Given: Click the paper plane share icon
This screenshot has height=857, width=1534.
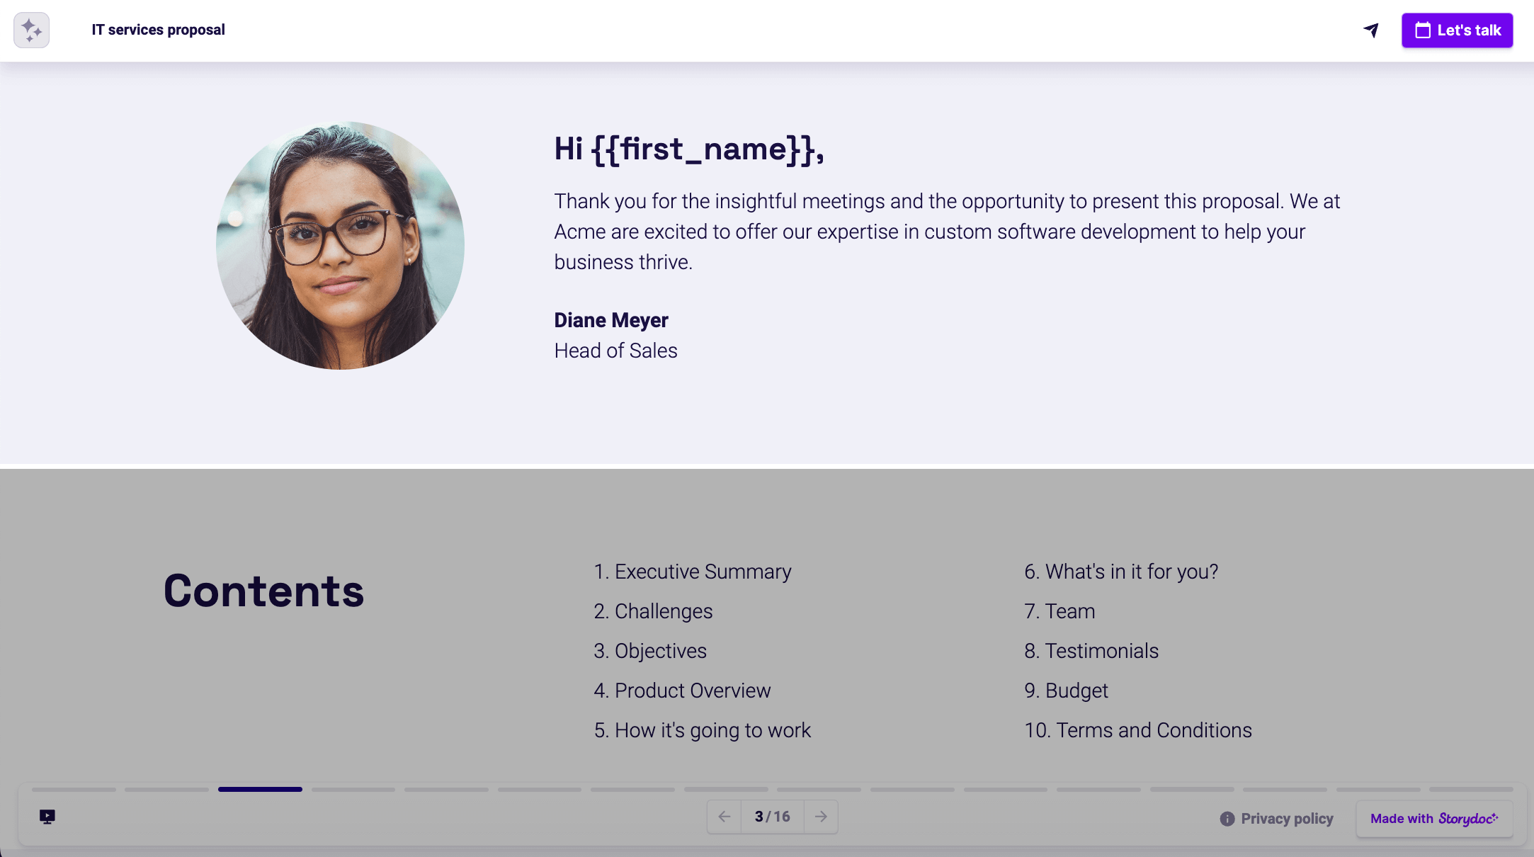Looking at the screenshot, I should click(1371, 30).
